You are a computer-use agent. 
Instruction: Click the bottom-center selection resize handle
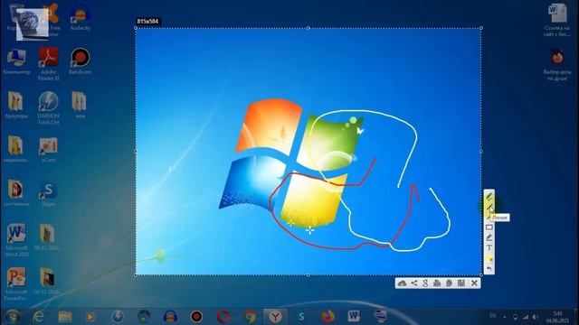coord(308,274)
